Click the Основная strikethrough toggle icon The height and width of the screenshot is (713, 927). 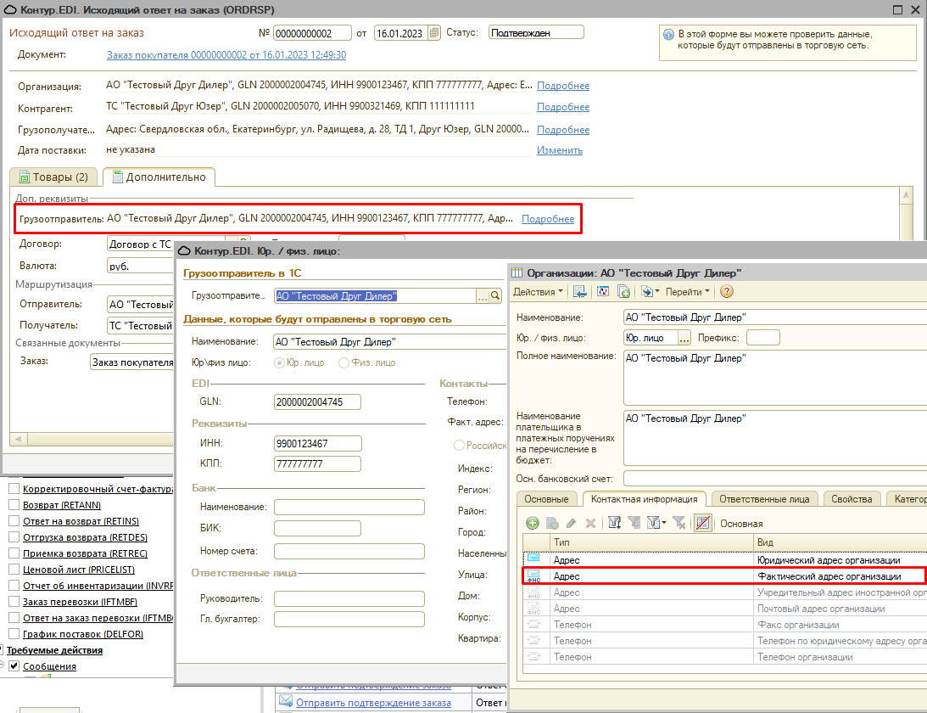[x=702, y=523]
